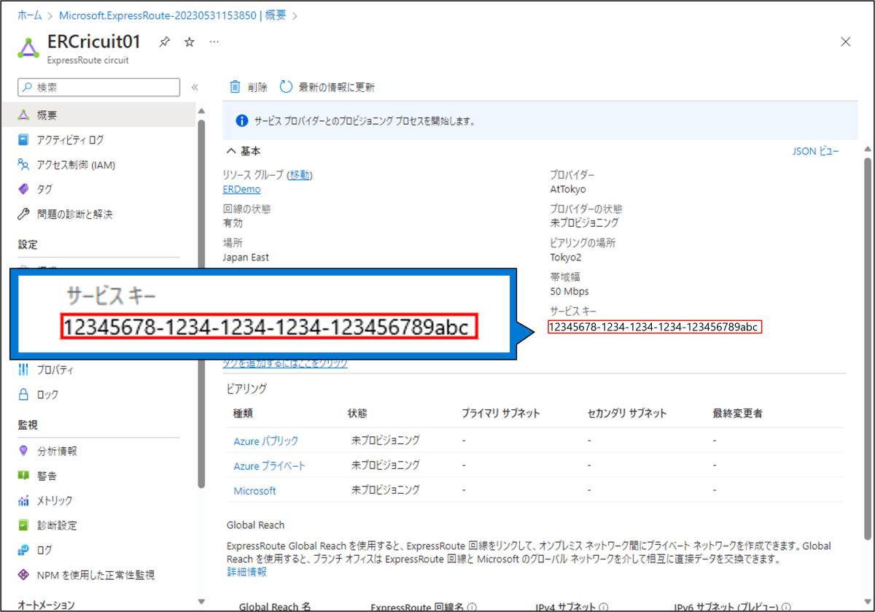This screenshot has width=875, height=612.
Task: Open the JSON ビュー link
Action: tap(815, 151)
